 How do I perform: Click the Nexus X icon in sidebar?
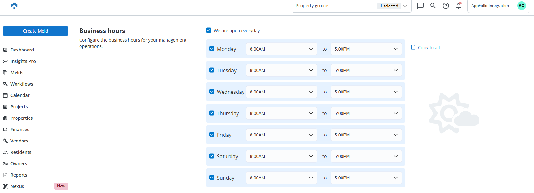(x=5, y=186)
